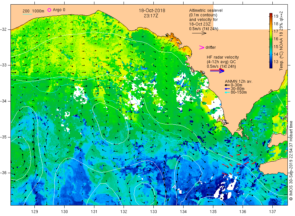Click the longitude label 129
This screenshot has height=216, width=295.
pos(35,212)
